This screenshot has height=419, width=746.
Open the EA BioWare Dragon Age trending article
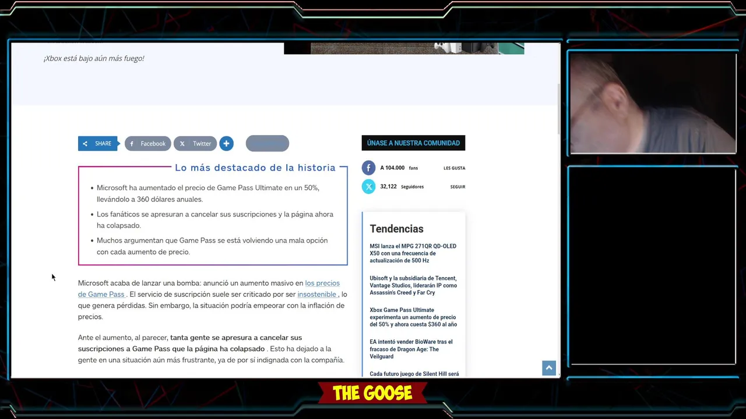coord(411,349)
